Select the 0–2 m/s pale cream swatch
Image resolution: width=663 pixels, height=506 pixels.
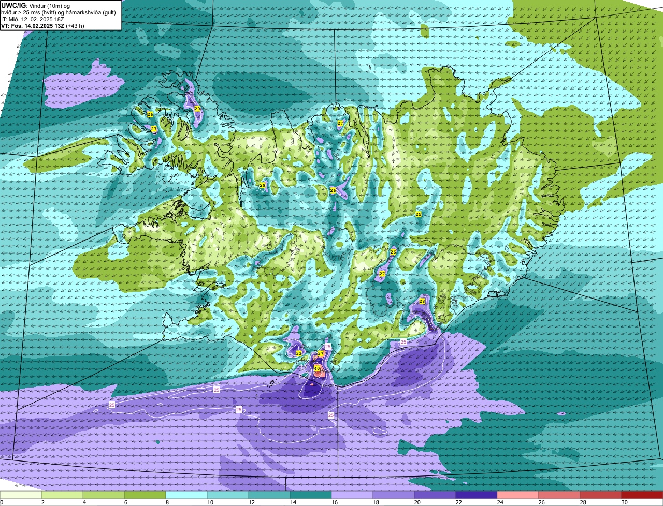tap(21, 495)
